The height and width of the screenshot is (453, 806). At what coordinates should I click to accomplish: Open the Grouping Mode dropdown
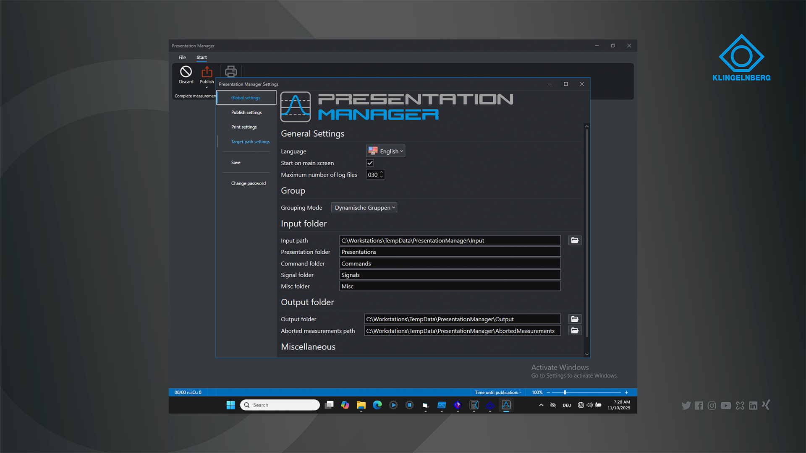tap(364, 208)
